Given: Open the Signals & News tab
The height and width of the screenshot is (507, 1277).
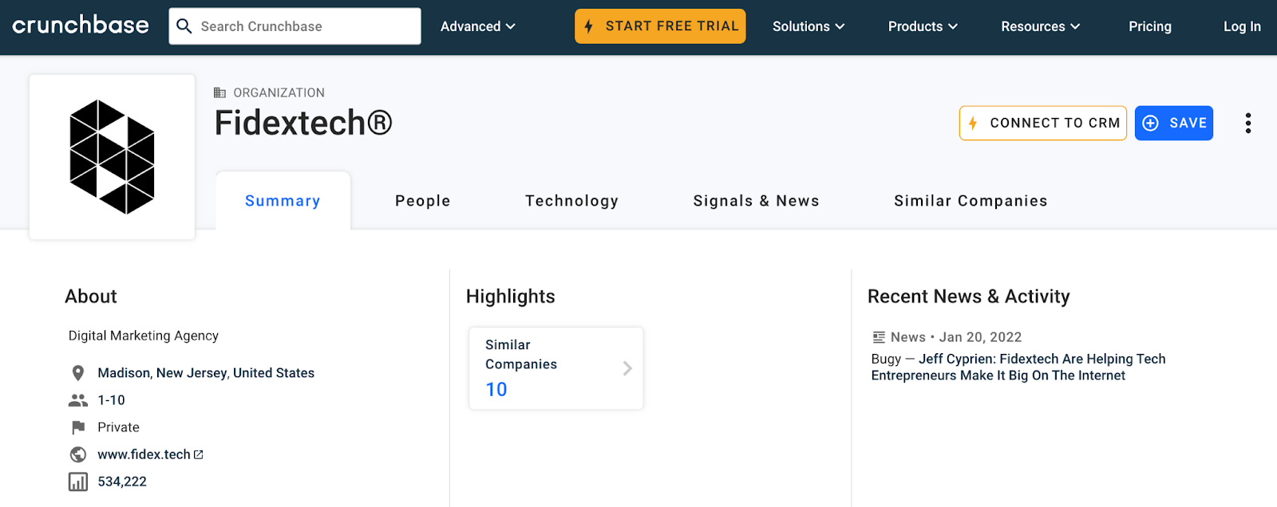Looking at the screenshot, I should click(756, 201).
